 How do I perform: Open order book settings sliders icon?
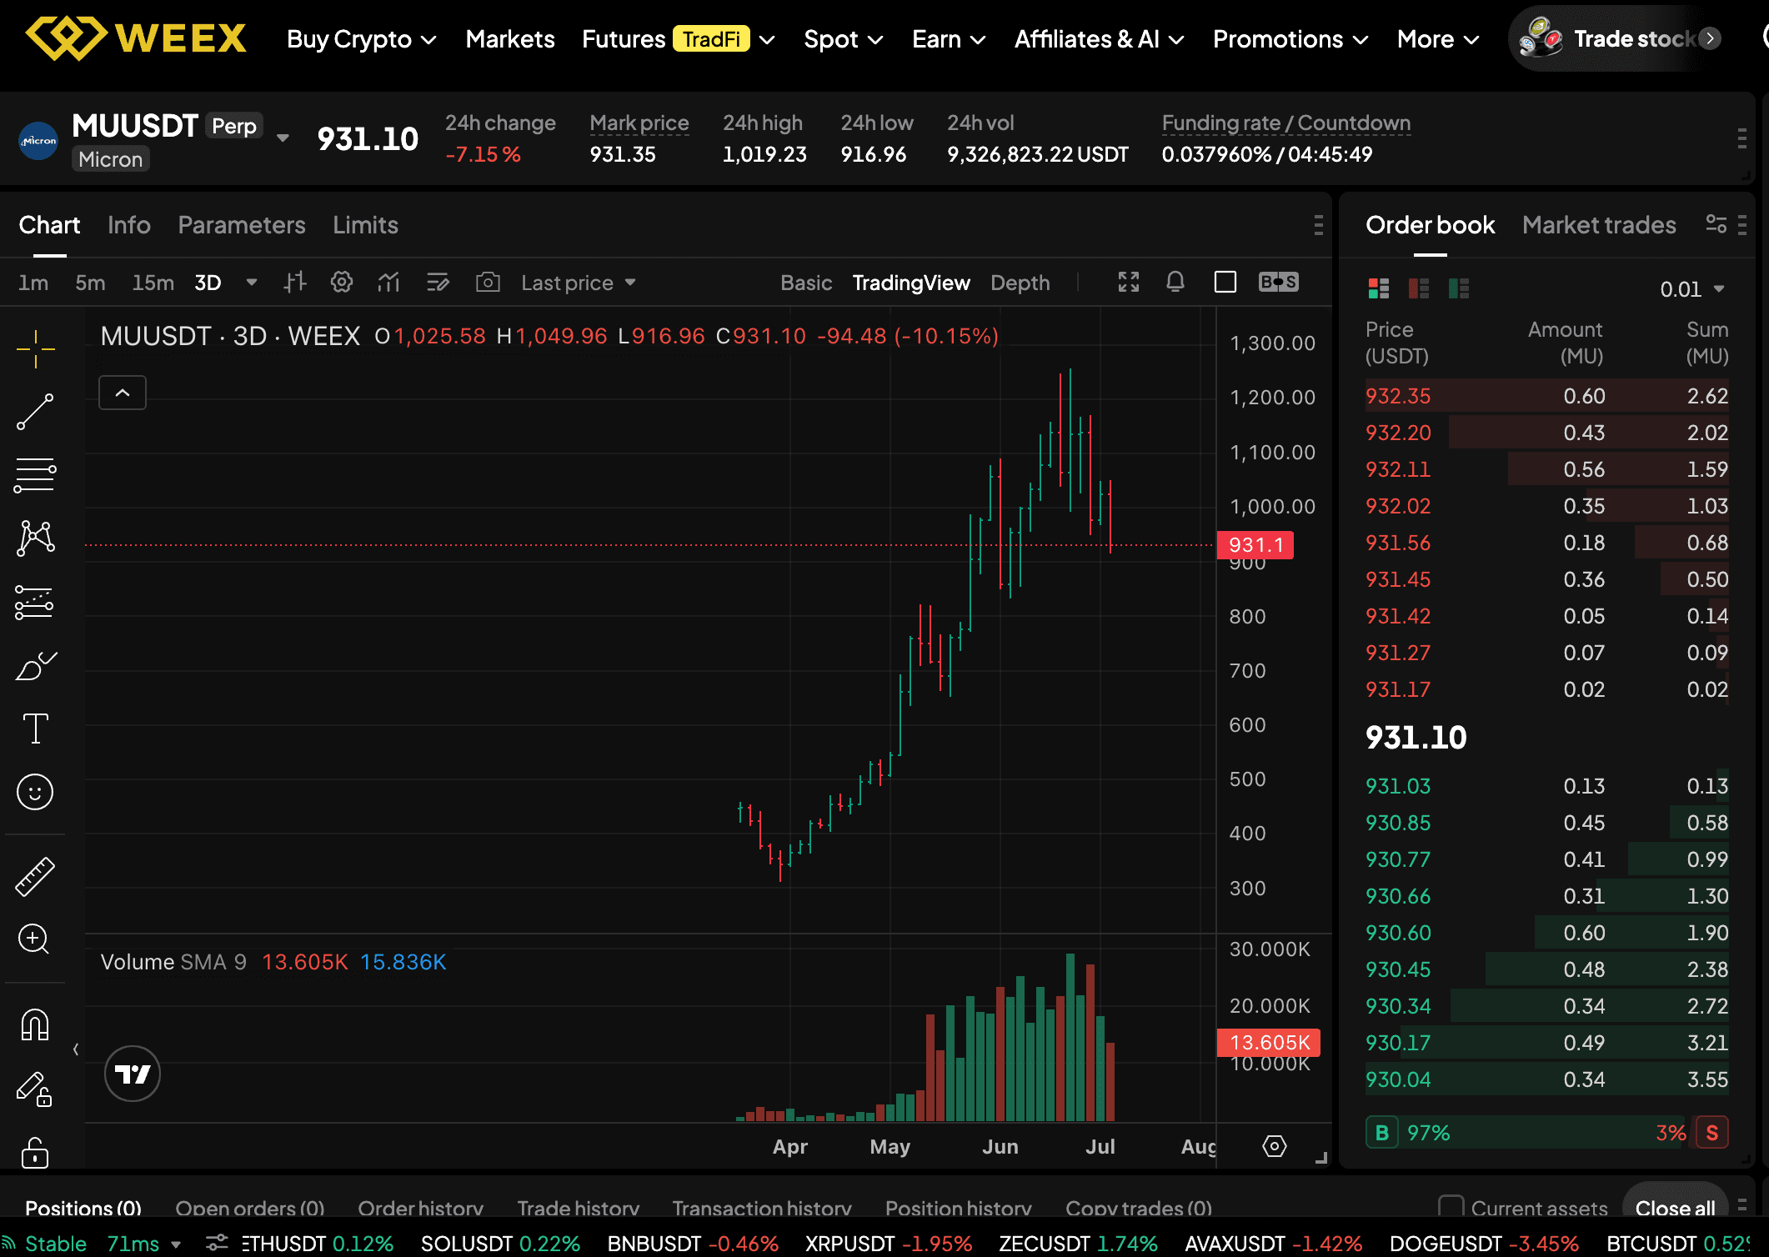1716,224
